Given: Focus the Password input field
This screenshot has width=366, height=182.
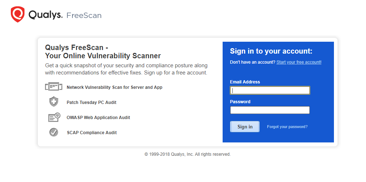Looking at the screenshot, I should [x=270, y=110].
